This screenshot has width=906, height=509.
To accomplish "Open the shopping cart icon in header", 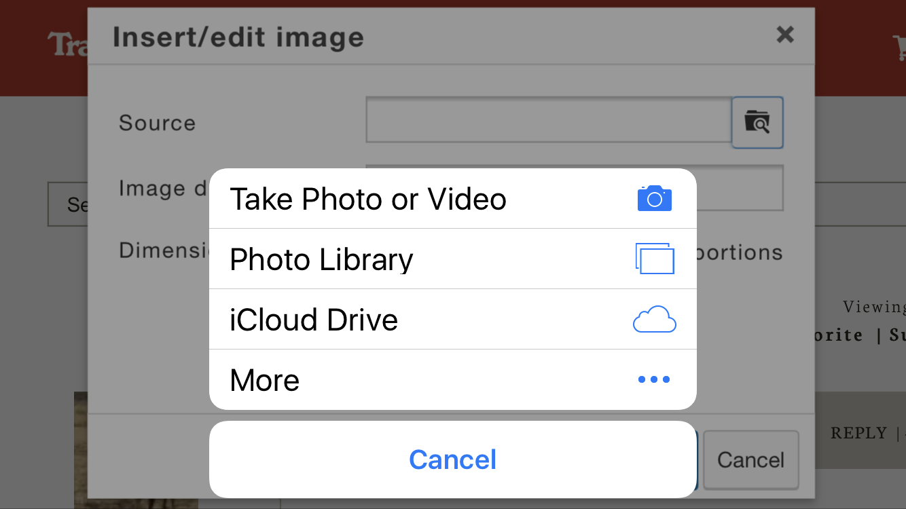I will pyautogui.click(x=899, y=47).
